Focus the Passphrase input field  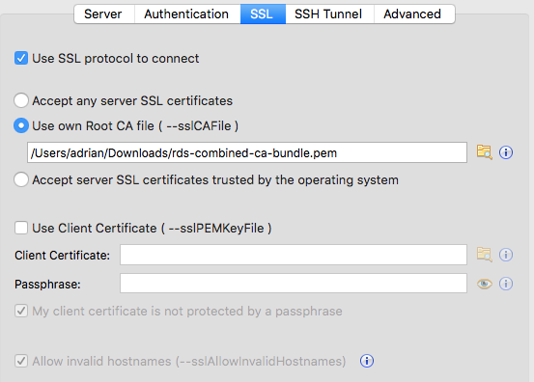[294, 283]
